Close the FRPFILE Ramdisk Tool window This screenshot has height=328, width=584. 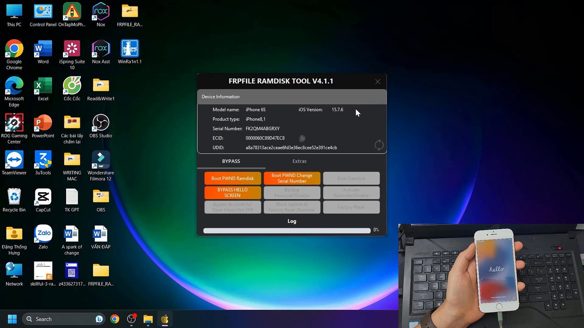(378, 82)
